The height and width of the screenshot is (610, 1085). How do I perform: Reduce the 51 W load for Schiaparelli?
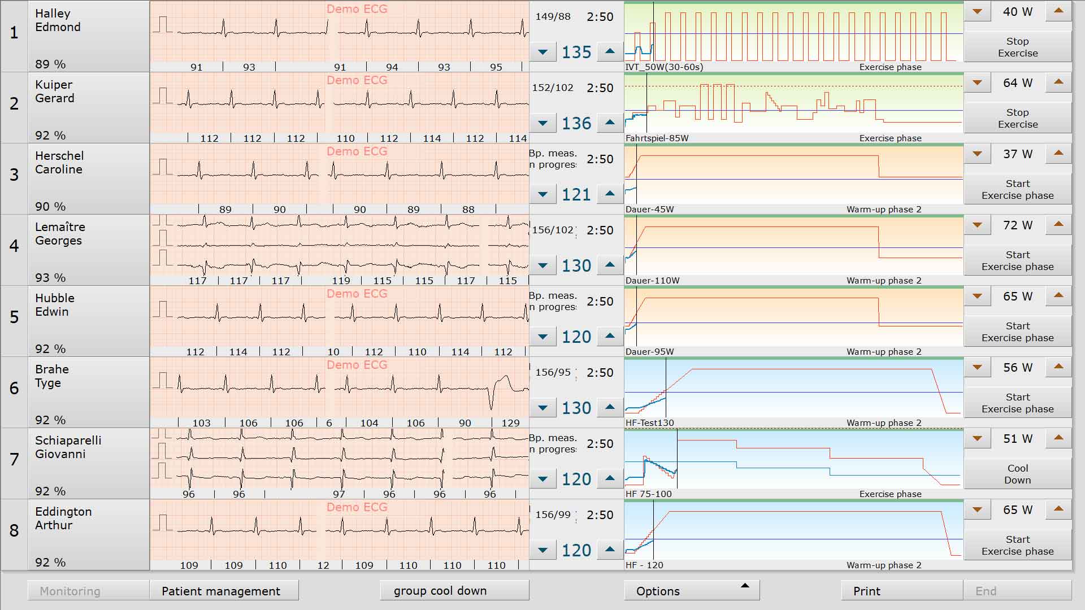(x=977, y=439)
